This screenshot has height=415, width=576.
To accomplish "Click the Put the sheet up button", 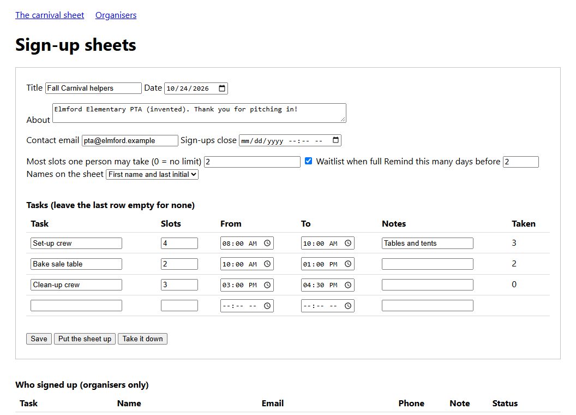I will pos(85,339).
